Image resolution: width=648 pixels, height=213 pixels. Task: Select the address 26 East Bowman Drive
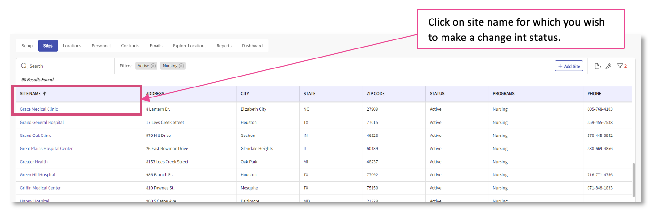166,149
